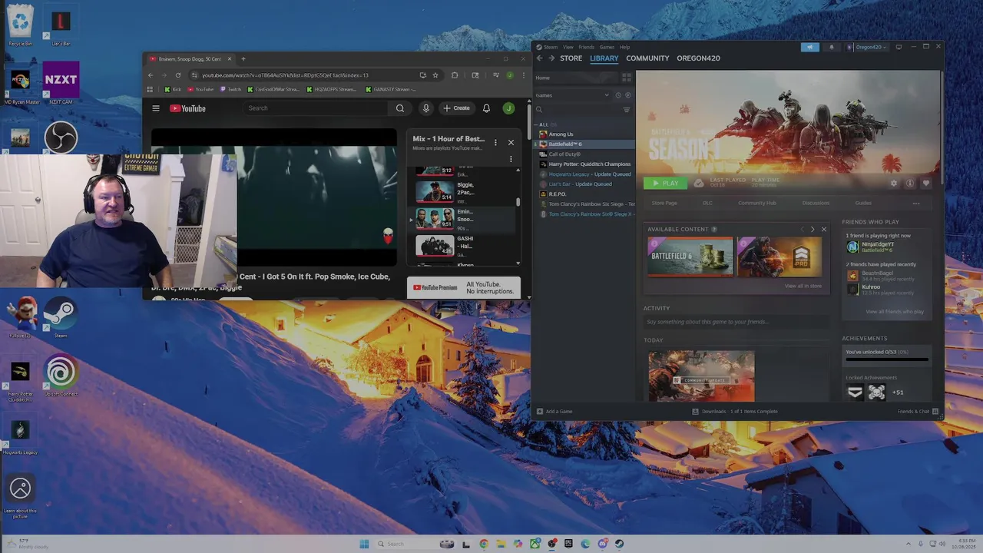Click YouTube search magnifier button
Screen dimensions: 983x553
point(400,108)
